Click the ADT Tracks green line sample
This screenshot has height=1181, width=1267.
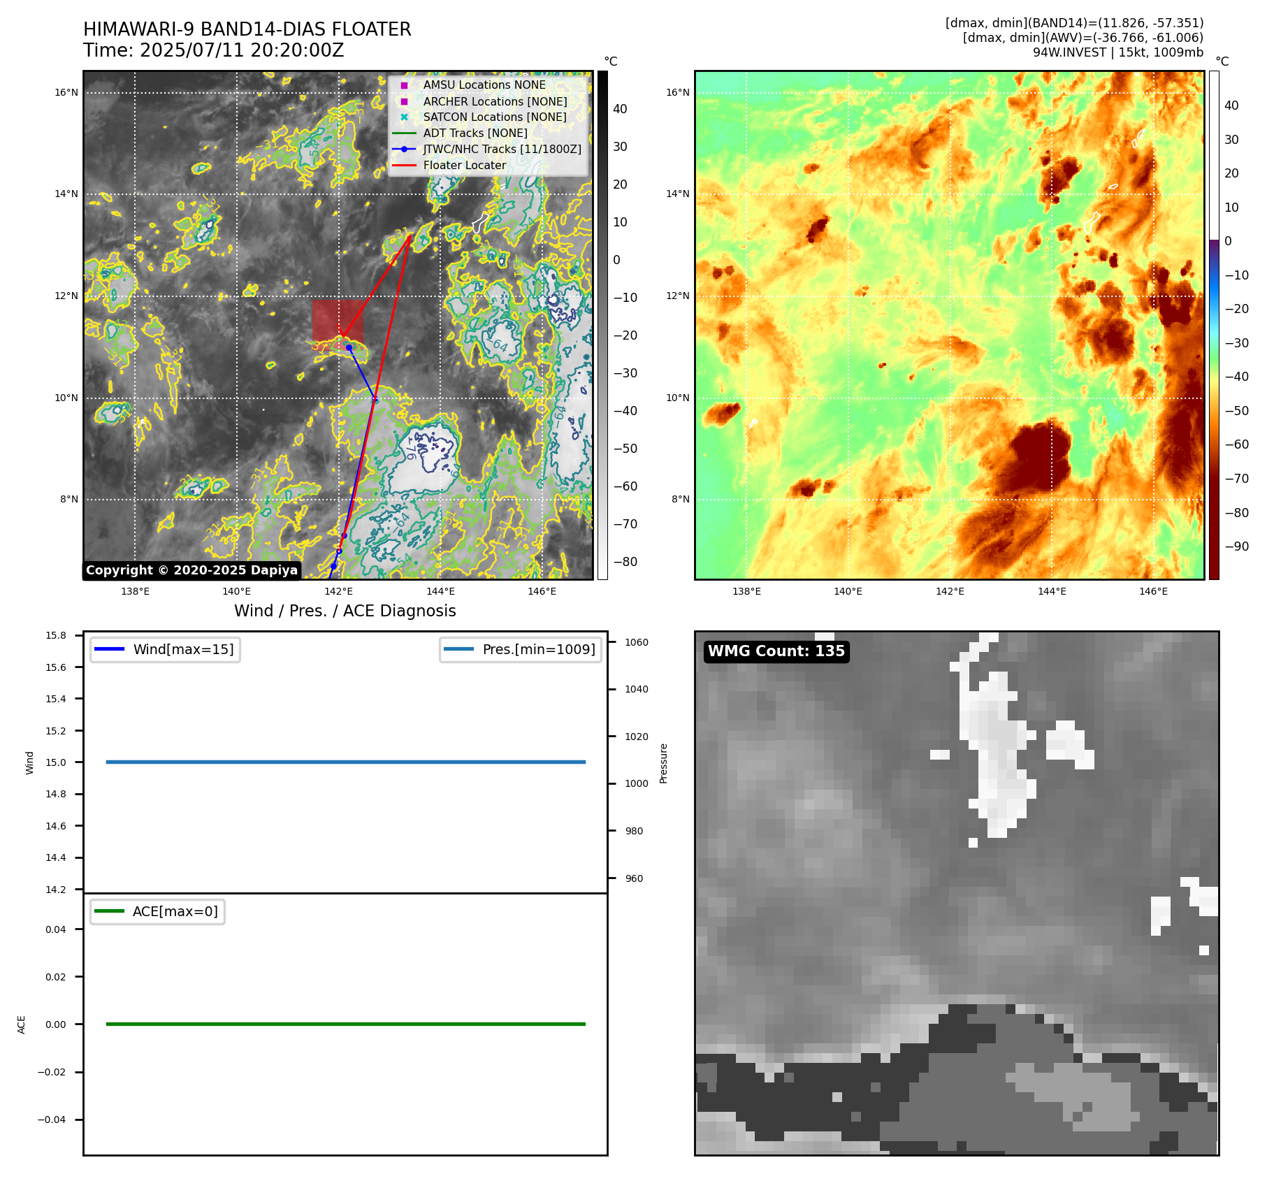point(404,133)
